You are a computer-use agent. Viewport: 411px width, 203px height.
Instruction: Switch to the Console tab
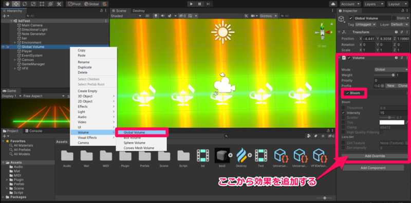[33, 131]
